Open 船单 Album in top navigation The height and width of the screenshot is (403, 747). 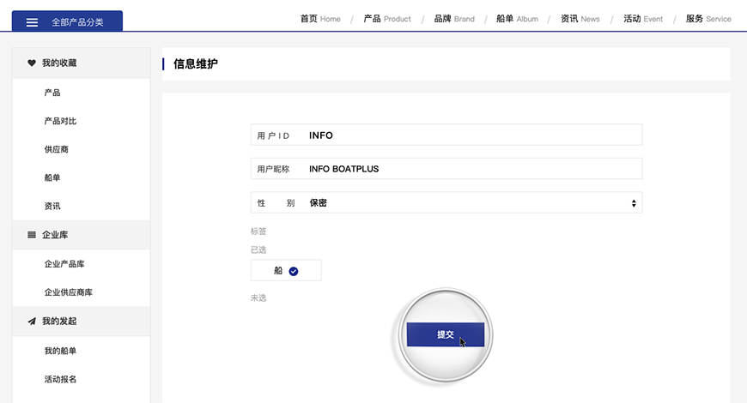[x=518, y=19]
